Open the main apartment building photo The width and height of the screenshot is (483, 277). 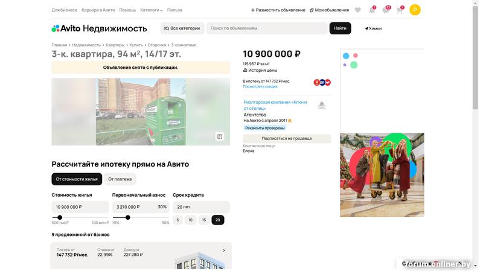pyautogui.click(x=141, y=112)
